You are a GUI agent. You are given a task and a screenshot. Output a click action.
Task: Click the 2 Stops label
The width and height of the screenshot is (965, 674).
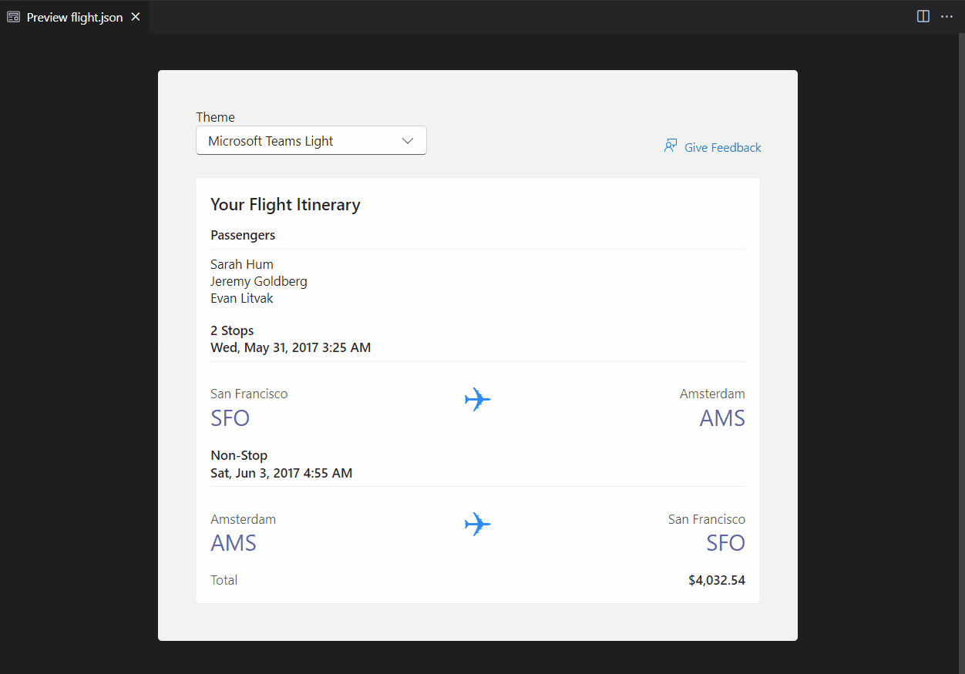[232, 330]
